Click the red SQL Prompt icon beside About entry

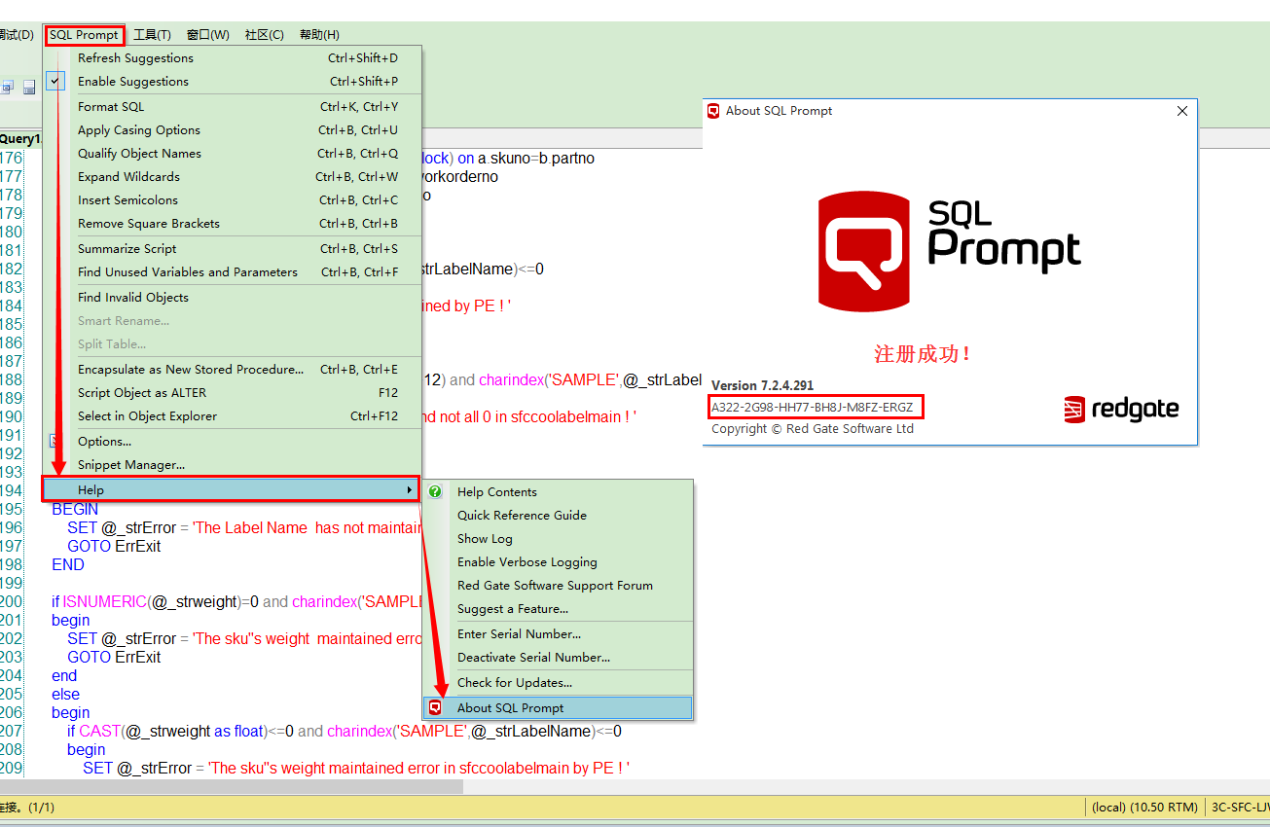coord(434,707)
